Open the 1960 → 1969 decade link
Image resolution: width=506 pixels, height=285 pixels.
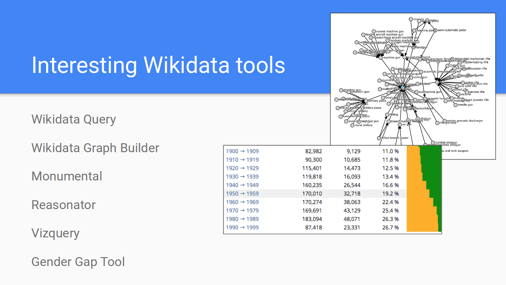tap(242, 202)
